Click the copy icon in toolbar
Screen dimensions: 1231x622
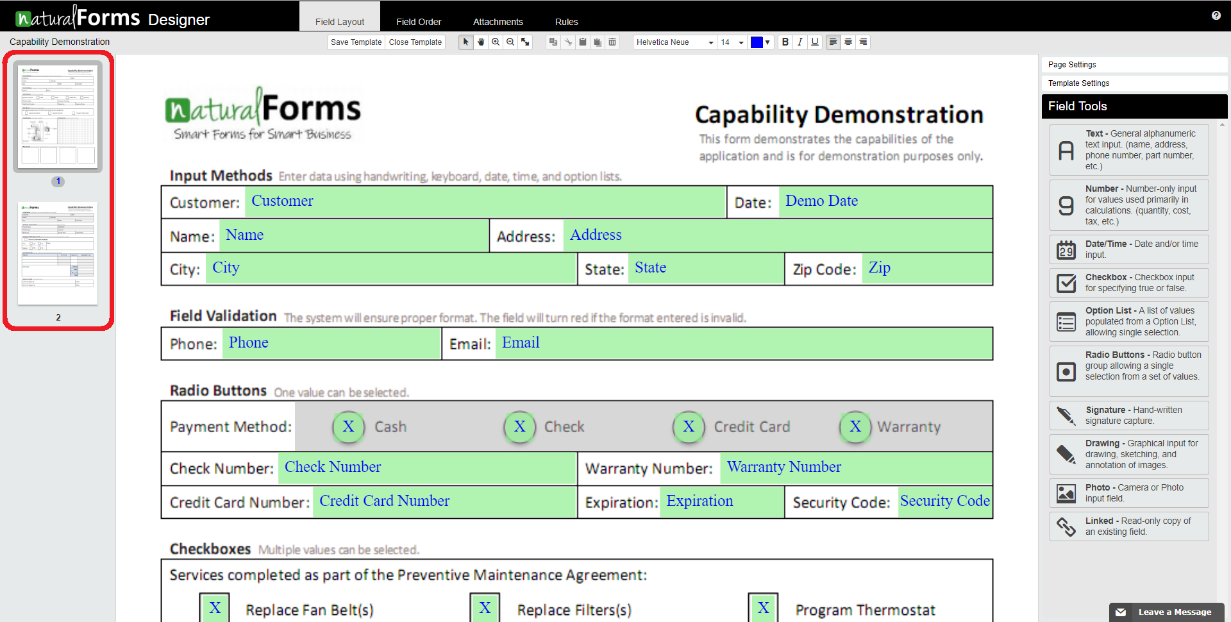point(553,42)
